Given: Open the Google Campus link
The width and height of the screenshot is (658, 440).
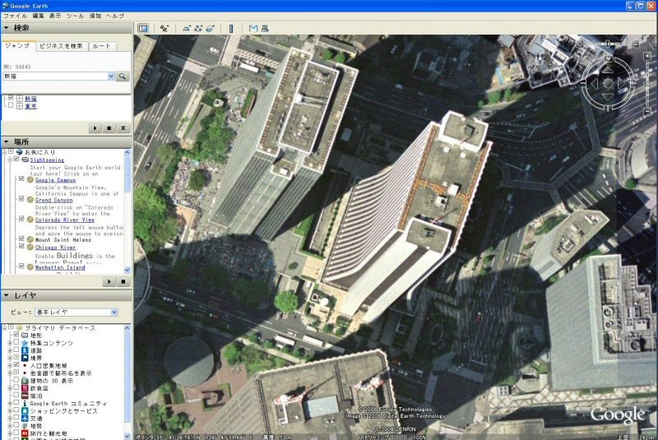Looking at the screenshot, I should point(55,180).
